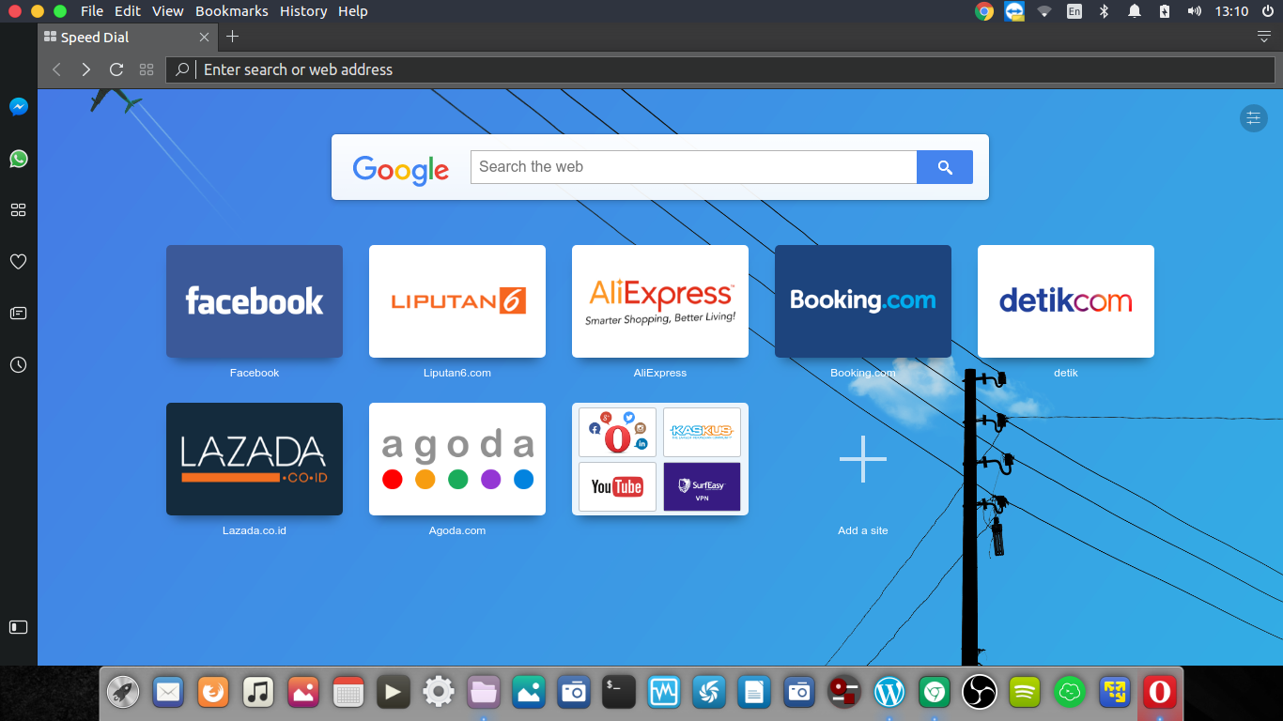This screenshot has width=1283, height=721.
Task: Open WhatsApp in the Opera sidebar
Action: click(18, 159)
